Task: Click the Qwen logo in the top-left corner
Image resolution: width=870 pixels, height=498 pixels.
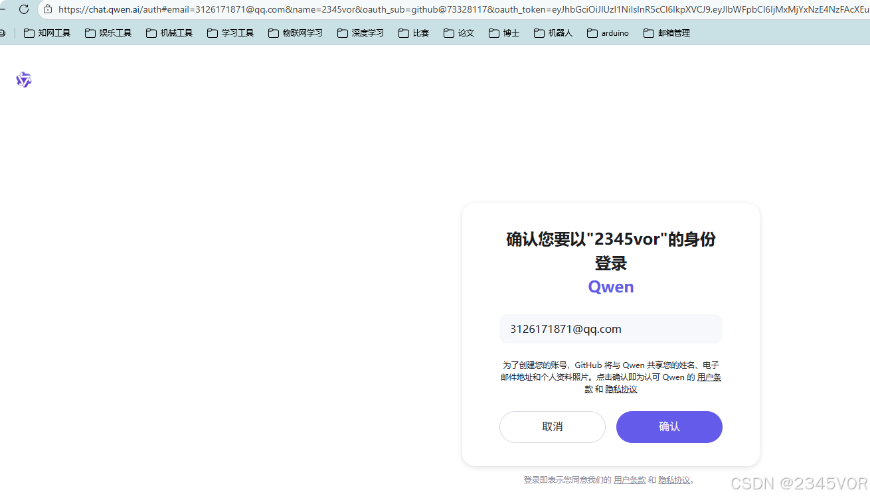Action: point(23,80)
